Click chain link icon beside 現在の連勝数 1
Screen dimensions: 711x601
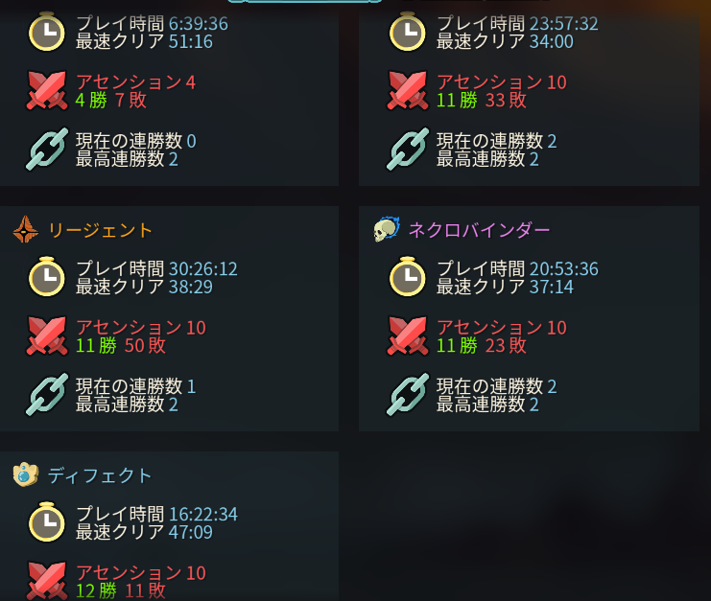click(x=47, y=395)
